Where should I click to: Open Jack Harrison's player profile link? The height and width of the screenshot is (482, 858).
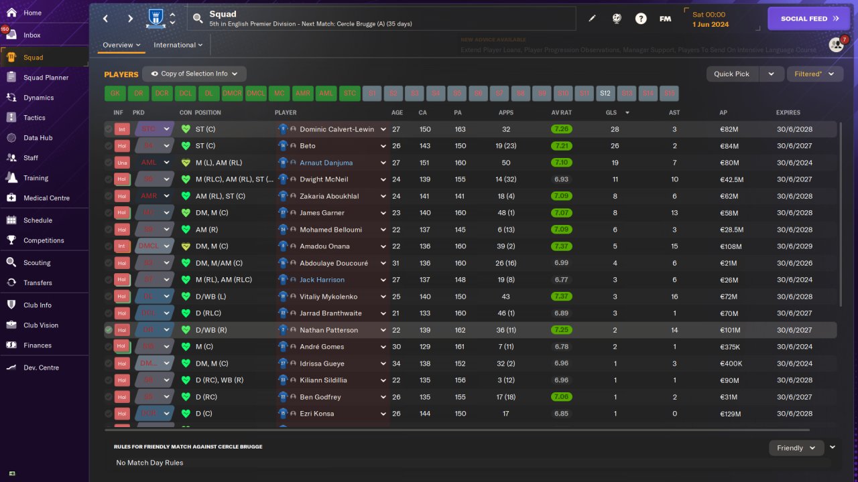coord(322,280)
